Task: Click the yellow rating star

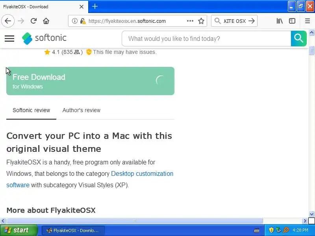Action: [x=47, y=52]
